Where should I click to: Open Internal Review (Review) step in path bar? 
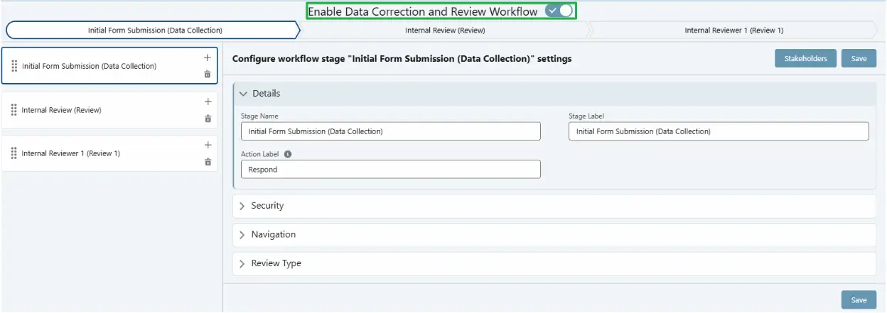click(x=445, y=31)
